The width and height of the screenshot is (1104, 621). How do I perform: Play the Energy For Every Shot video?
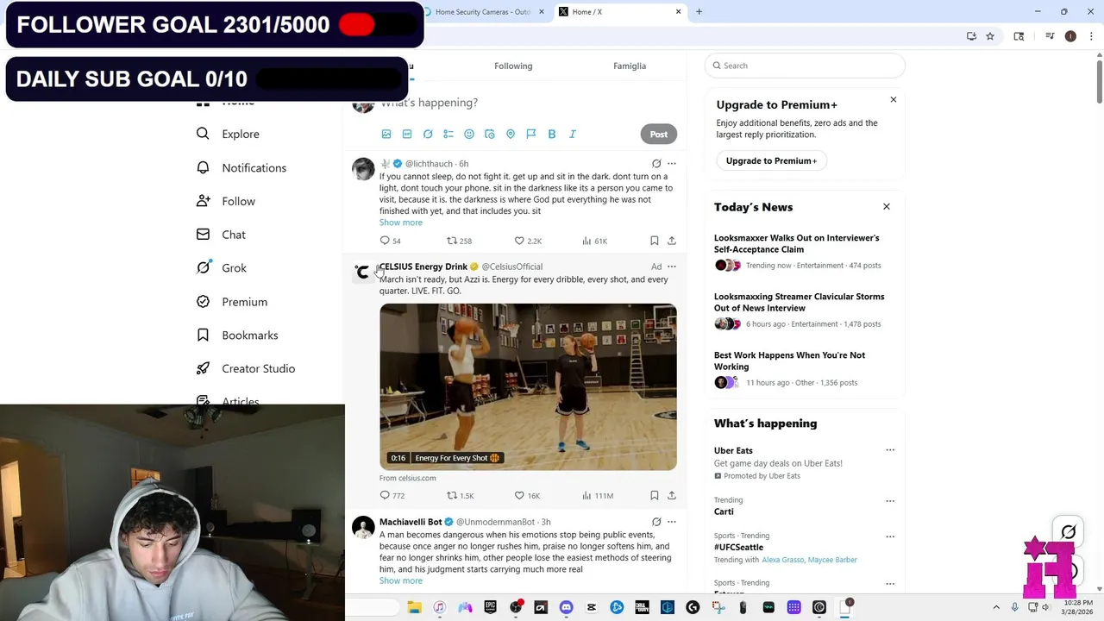pos(528,386)
